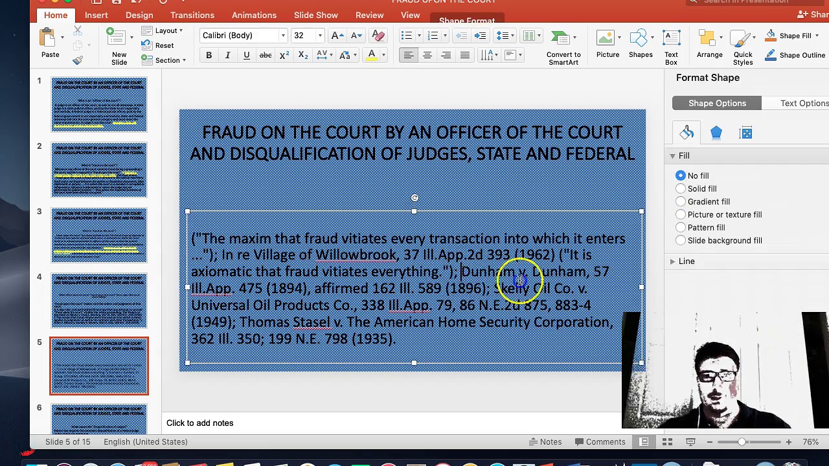Image resolution: width=829 pixels, height=466 pixels.
Task: Open the numbering list dropdown arrow
Action: tap(446, 36)
